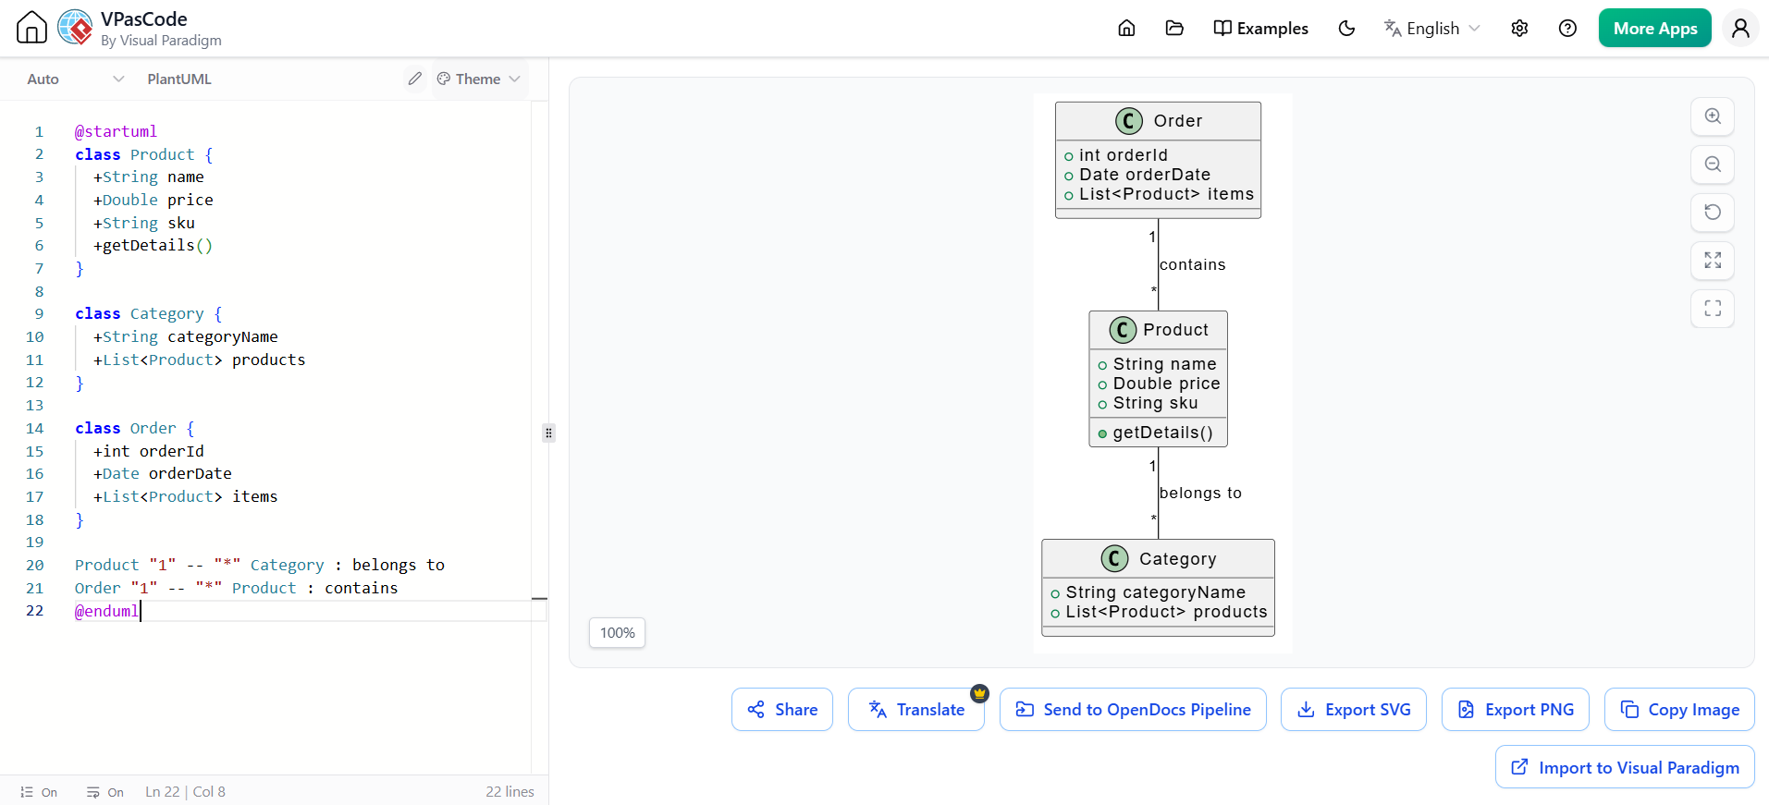The width and height of the screenshot is (1769, 805).
Task: Click Copy Image button
Action: (1679, 710)
